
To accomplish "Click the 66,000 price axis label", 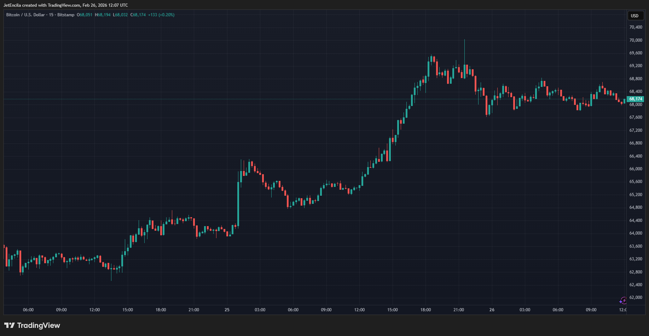I will pyautogui.click(x=636, y=169).
